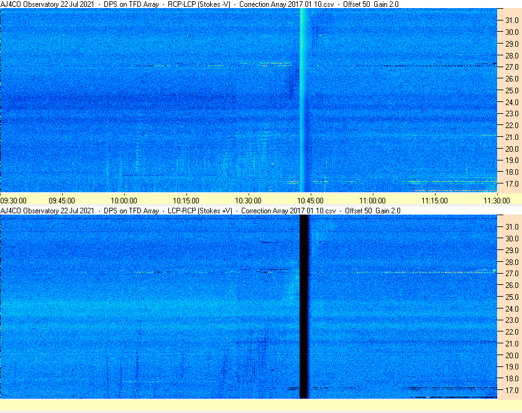Screen dimensions: 522x413
Task: Click AJ4CO Observatory text in Stokes +V title
Action: click(47, 211)
